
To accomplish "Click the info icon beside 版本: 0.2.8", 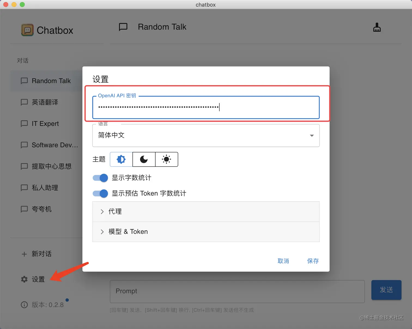I will 24,305.
